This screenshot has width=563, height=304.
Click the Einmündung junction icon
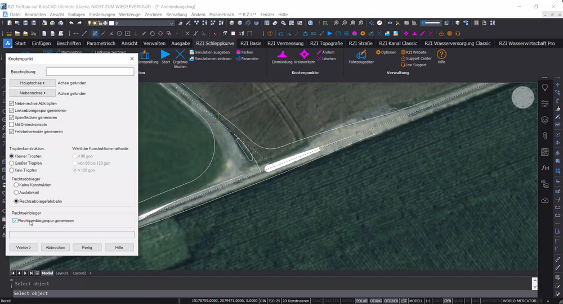tap(282, 55)
